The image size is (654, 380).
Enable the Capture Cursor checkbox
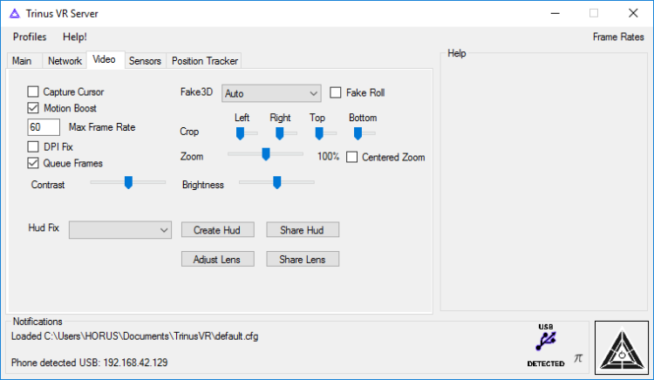click(x=33, y=92)
